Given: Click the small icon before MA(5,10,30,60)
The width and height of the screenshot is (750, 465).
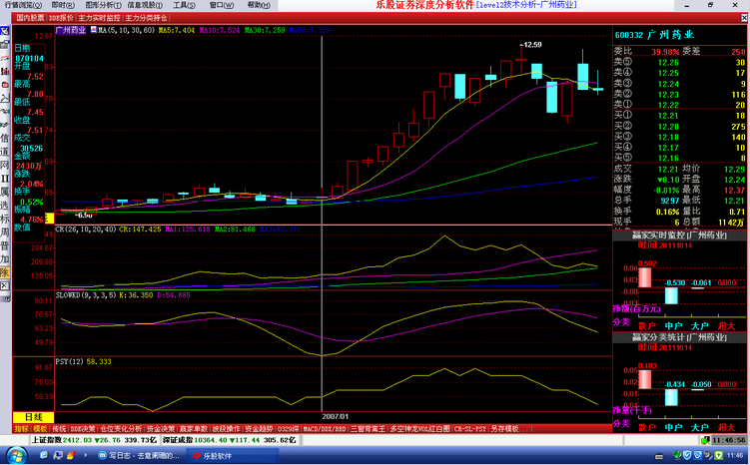Looking at the screenshot, I should (x=94, y=30).
